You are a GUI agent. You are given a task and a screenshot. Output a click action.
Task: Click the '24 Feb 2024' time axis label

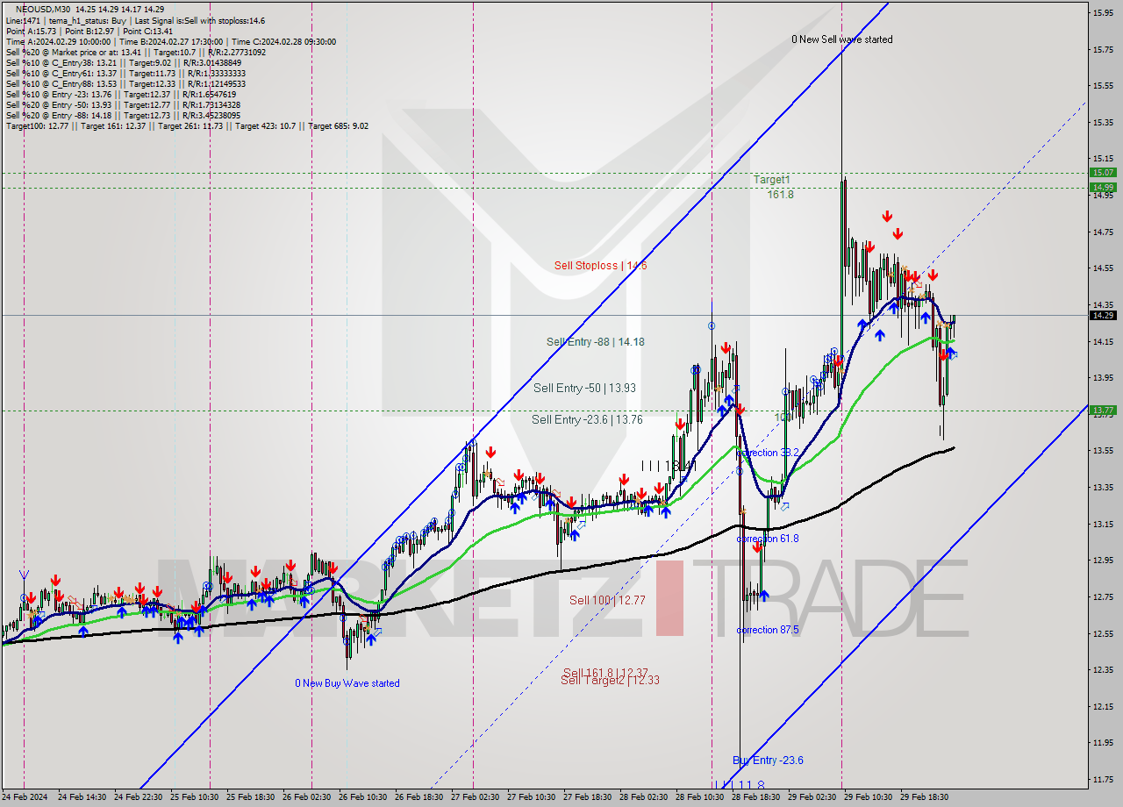point(25,797)
